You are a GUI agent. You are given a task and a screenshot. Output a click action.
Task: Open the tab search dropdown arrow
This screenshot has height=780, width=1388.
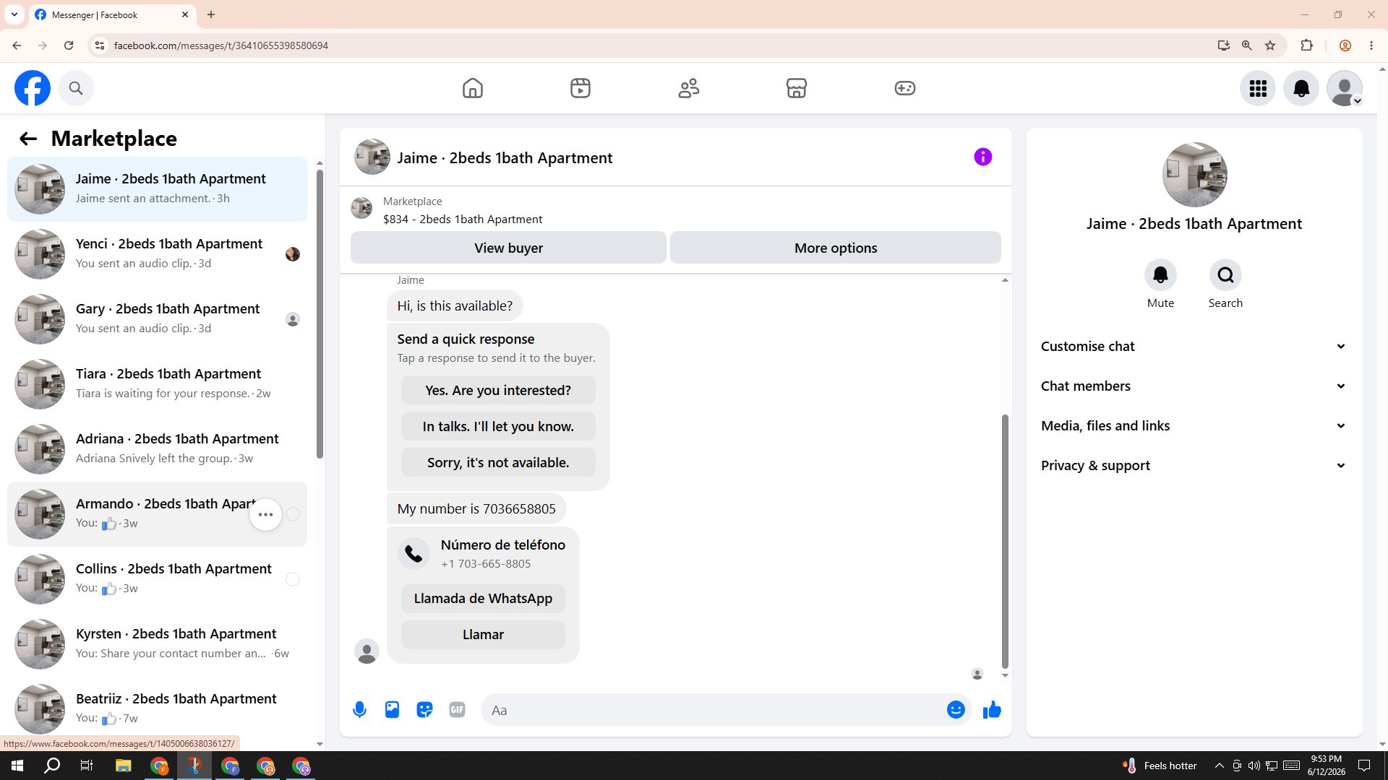(14, 14)
